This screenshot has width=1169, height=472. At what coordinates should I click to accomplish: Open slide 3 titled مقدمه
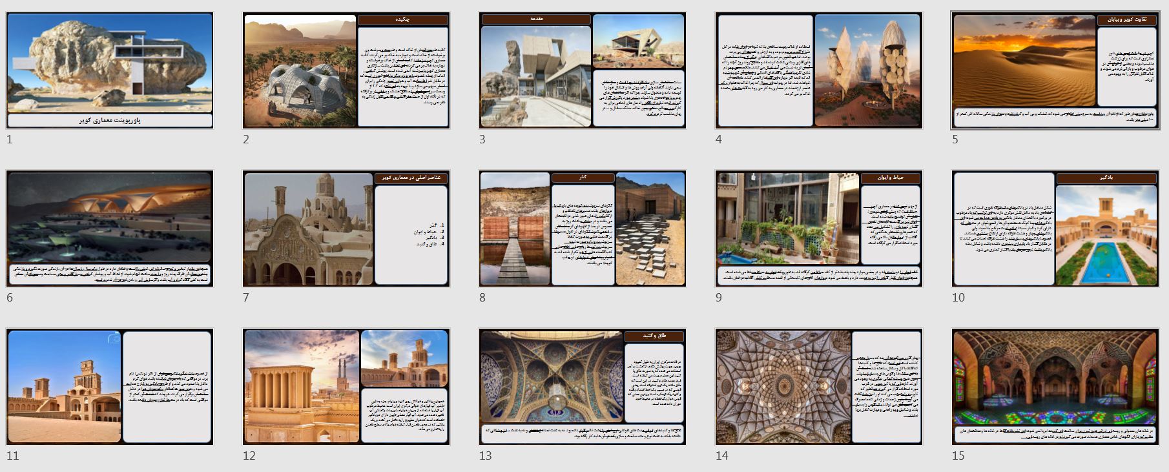[583, 71]
